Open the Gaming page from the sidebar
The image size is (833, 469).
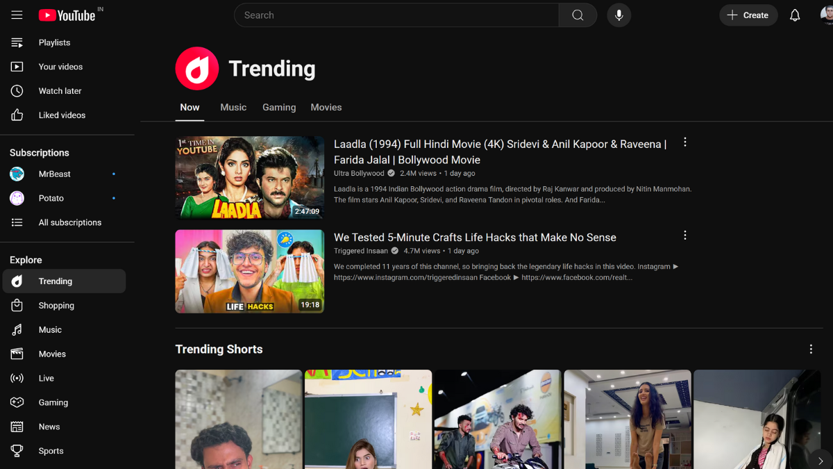click(x=53, y=402)
